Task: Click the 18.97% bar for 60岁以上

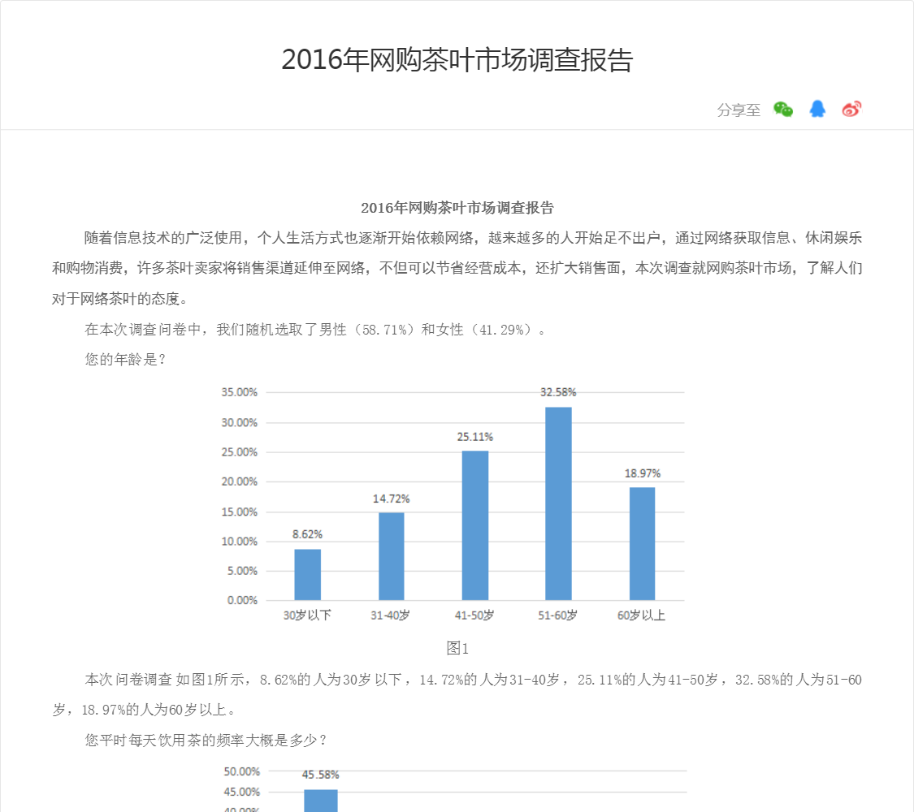Action: [643, 543]
